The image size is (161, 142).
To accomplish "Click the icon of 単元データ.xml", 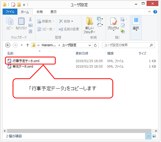I will 9,67.
